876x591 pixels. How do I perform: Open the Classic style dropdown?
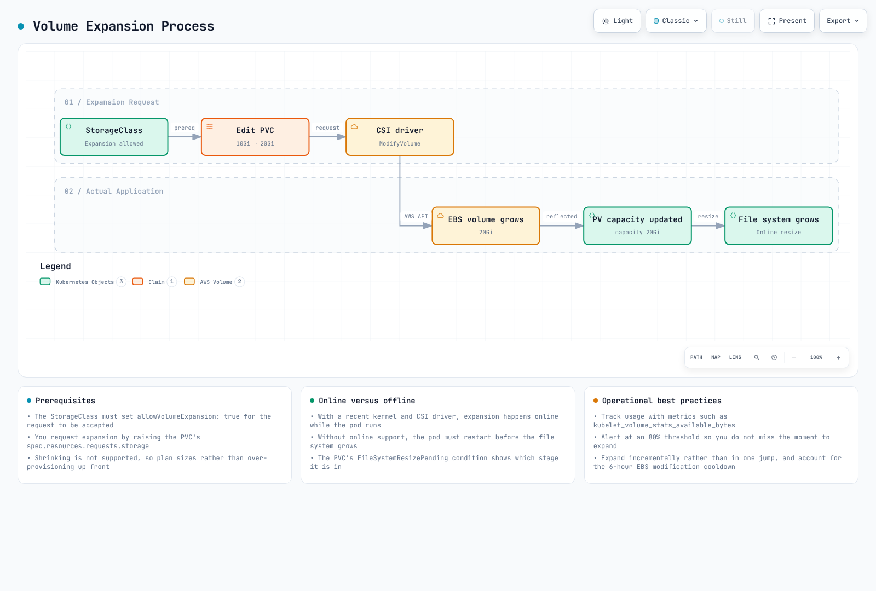coord(676,21)
